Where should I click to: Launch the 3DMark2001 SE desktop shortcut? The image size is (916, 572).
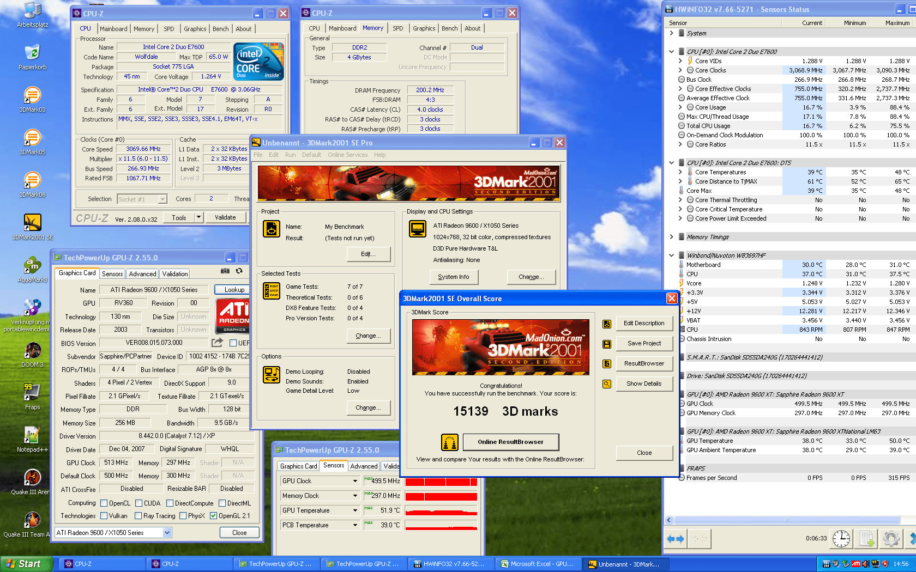[x=33, y=222]
